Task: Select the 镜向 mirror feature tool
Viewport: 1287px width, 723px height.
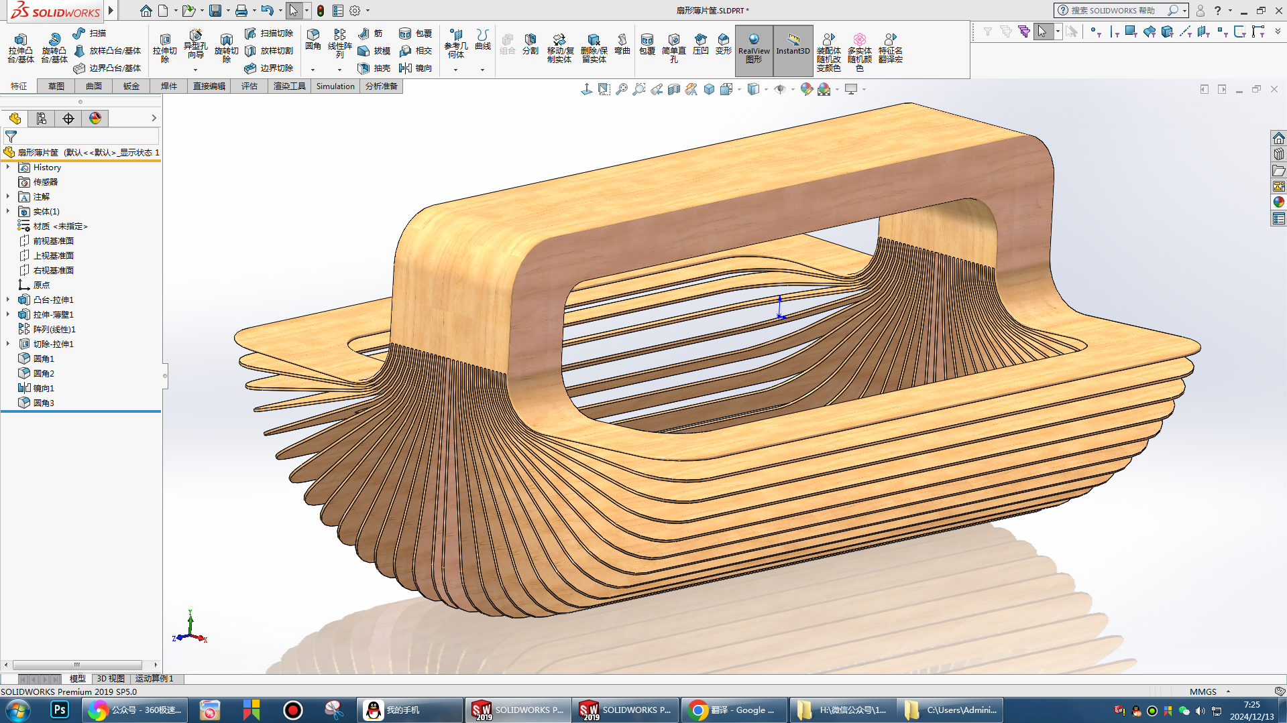Action: 415,68
